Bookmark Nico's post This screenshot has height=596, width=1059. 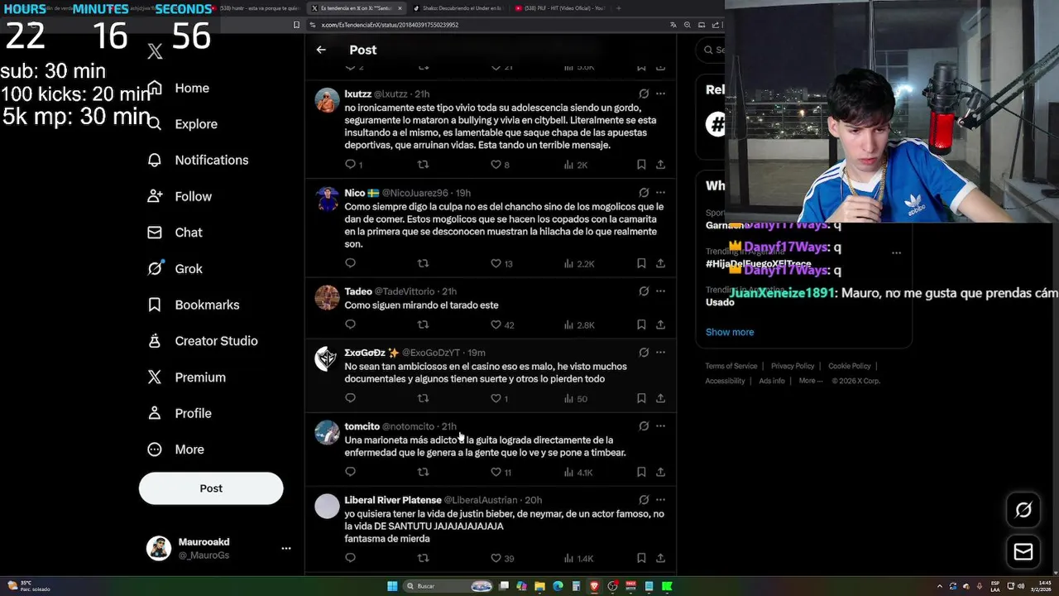pos(641,263)
